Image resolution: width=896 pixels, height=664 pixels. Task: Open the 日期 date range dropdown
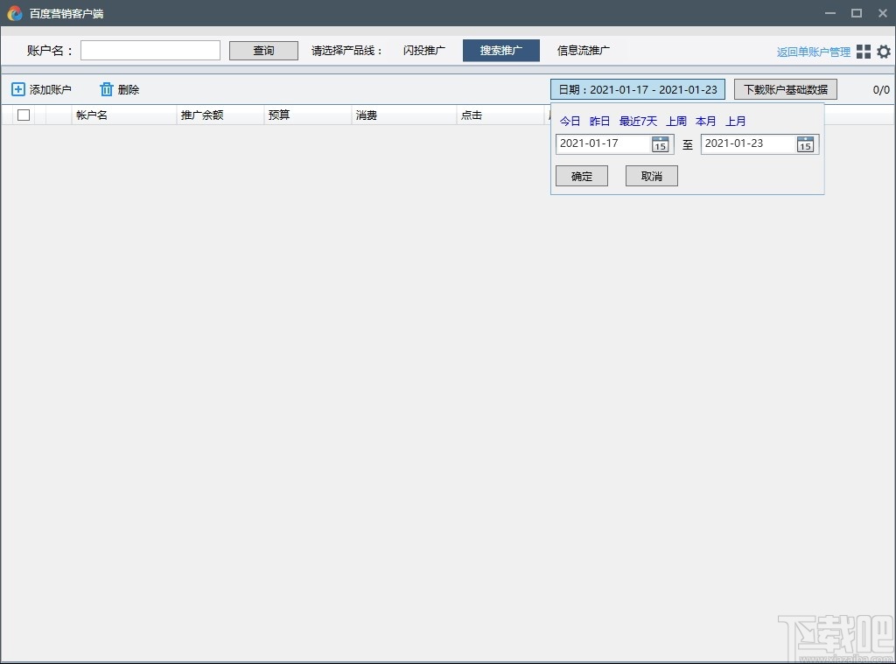[x=637, y=89]
